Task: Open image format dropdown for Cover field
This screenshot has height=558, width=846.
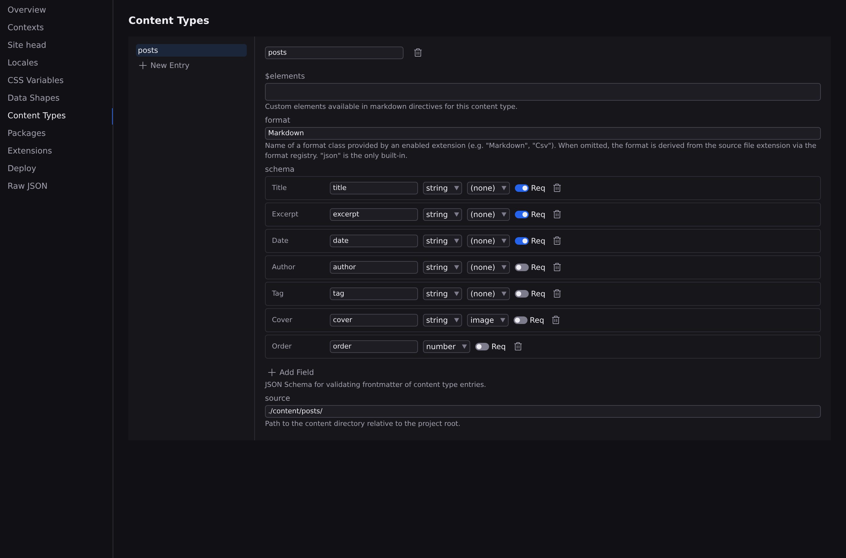Action: click(x=488, y=320)
